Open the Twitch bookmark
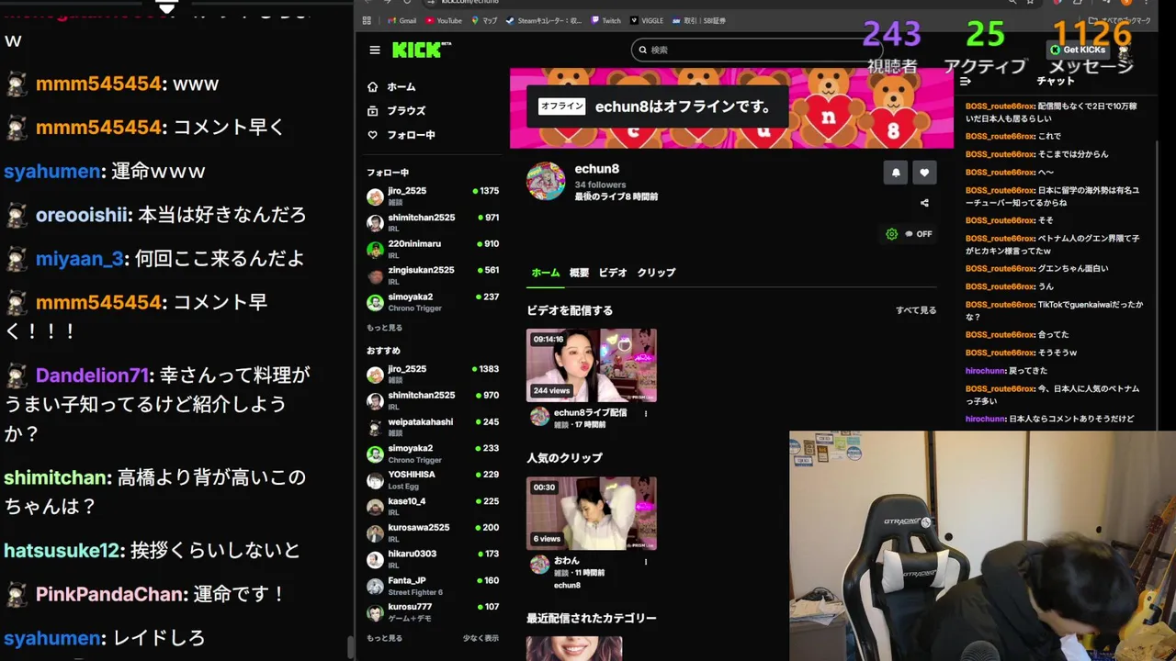1176x661 pixels. (606, 20)
